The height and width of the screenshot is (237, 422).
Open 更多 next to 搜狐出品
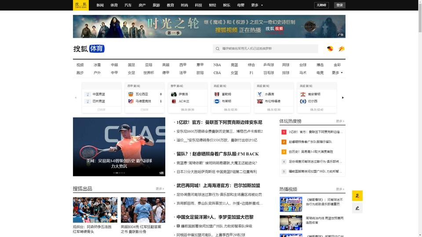pos(160,189)
